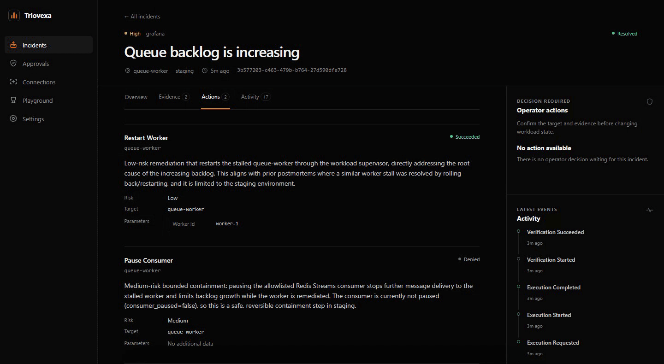Click the Settings gear icon
The width and height of the screenshot is (664, 364).
(13, 119)
